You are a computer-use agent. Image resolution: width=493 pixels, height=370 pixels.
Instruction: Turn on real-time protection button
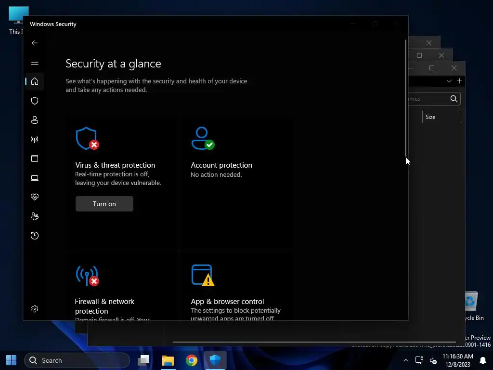tap(104, 204)
